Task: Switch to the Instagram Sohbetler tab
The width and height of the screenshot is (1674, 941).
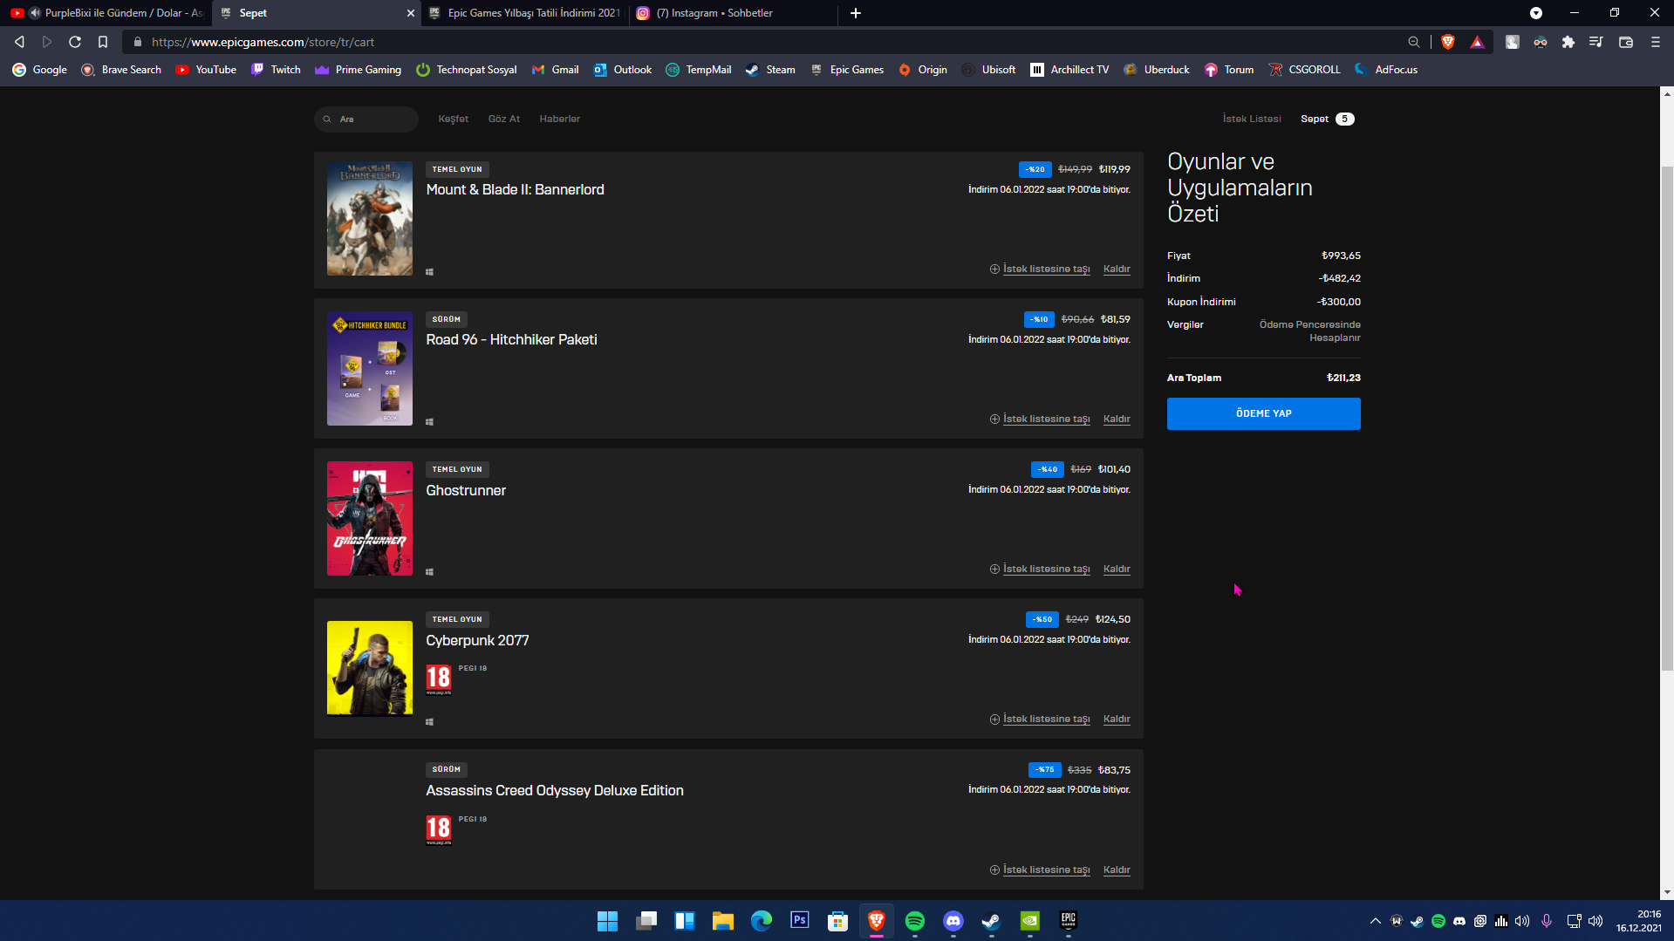Action: click(733, 13)
